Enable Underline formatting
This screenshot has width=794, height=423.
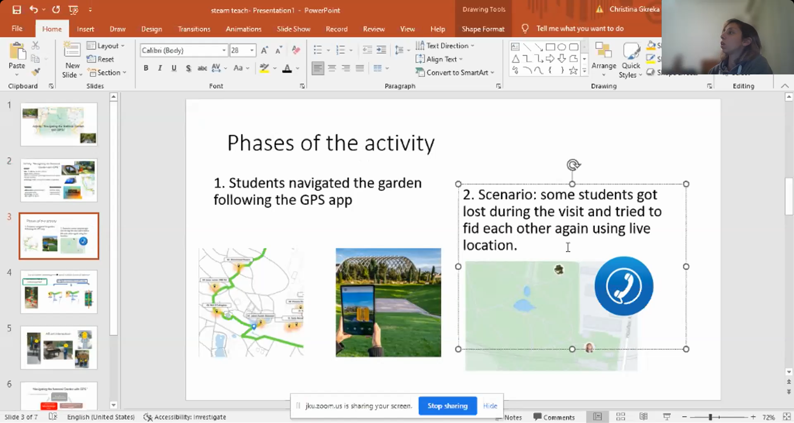(x=174, y=68)
